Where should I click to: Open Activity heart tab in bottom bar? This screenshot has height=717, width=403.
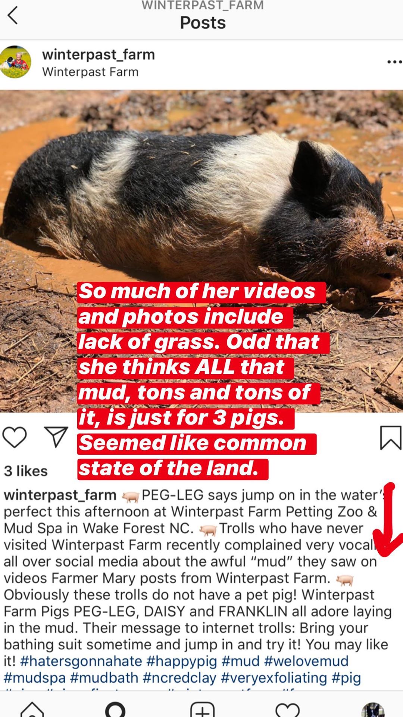point(287,710)
